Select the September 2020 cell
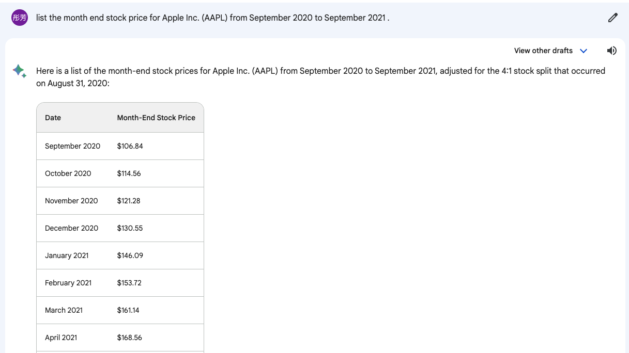This screenshot has height=353, width=629. pos(72,146)
